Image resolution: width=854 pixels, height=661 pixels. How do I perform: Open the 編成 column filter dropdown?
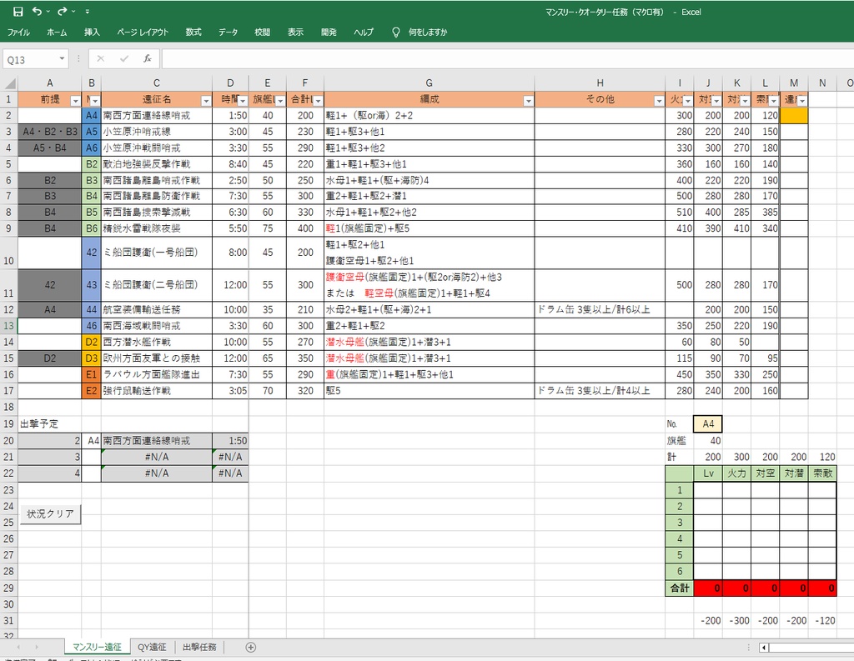pyautogui.click(x=528, y=101)
